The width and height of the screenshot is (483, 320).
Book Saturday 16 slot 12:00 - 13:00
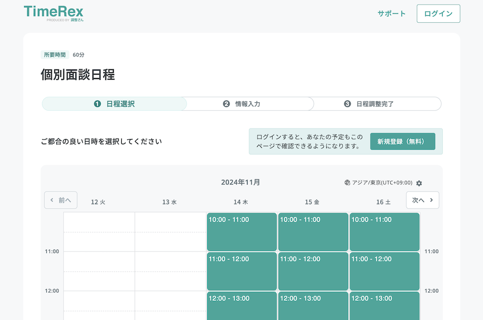384,306
